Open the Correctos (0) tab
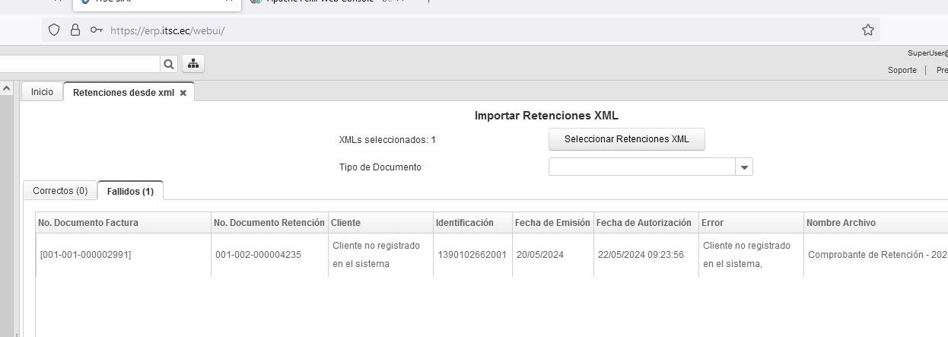 point(60,191)
